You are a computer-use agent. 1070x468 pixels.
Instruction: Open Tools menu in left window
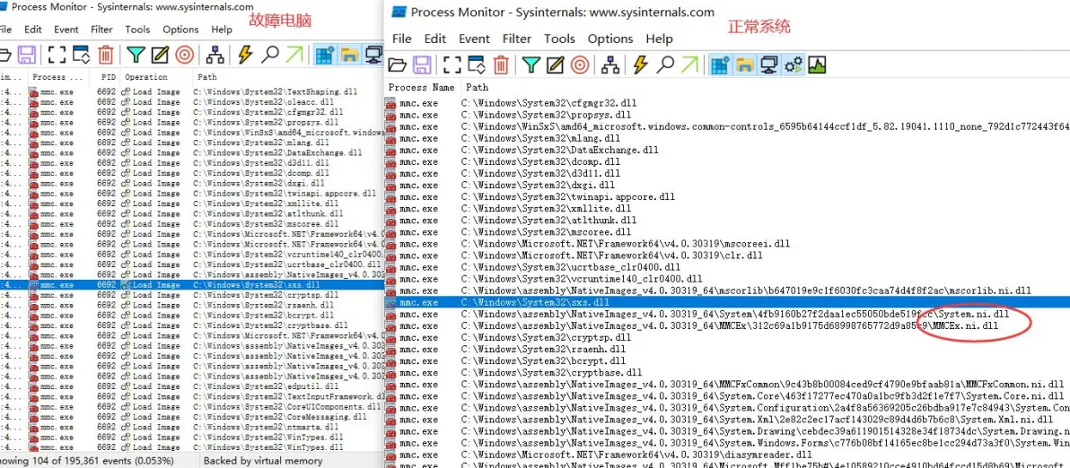(138, 30)
